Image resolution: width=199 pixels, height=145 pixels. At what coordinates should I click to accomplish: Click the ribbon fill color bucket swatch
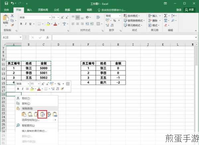[48, 24]
